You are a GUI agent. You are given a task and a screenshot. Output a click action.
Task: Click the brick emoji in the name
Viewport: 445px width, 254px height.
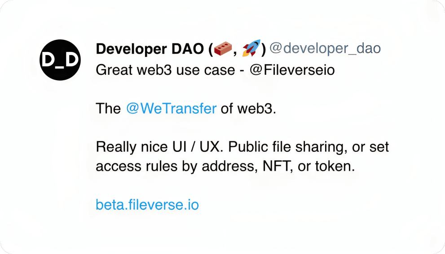[x=223, y=48]
